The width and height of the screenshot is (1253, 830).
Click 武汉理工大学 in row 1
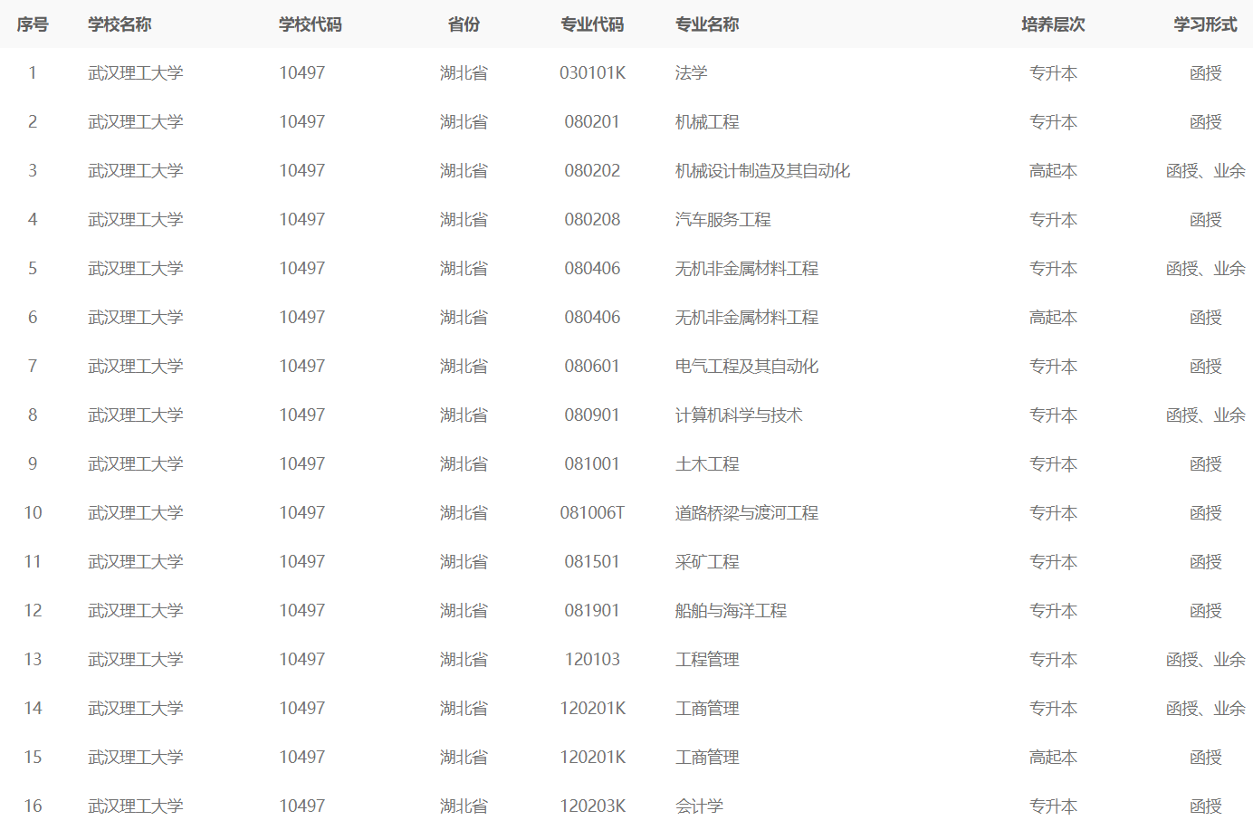(135, 73)
